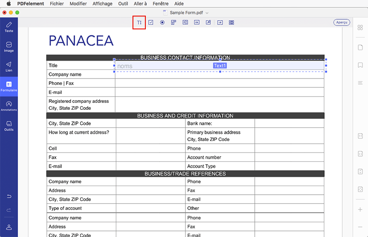
Task: Open the Outil menu
Action: pyautogui.click(x=123, y=4)
